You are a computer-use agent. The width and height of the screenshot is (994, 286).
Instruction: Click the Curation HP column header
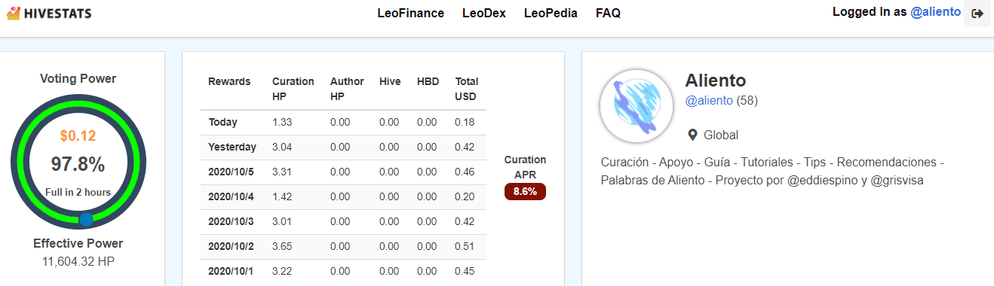[293, 89]
